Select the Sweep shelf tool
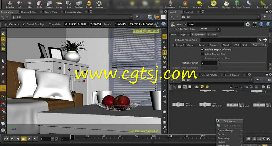The image size is (272, 146). 49,4
